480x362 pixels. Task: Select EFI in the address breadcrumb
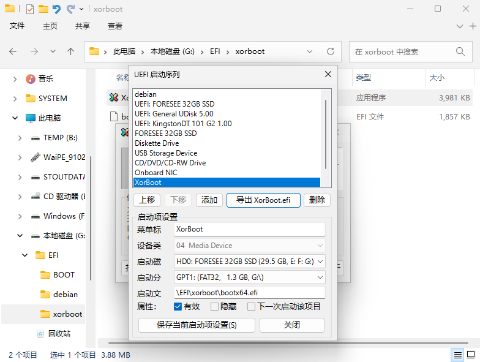coord(215,51)
